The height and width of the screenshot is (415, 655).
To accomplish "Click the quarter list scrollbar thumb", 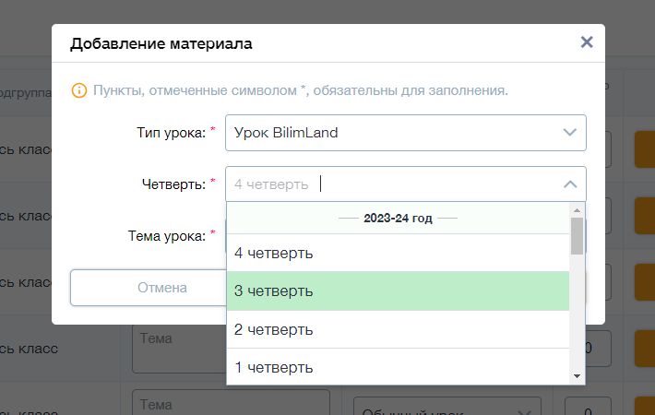I will [577, 236].
